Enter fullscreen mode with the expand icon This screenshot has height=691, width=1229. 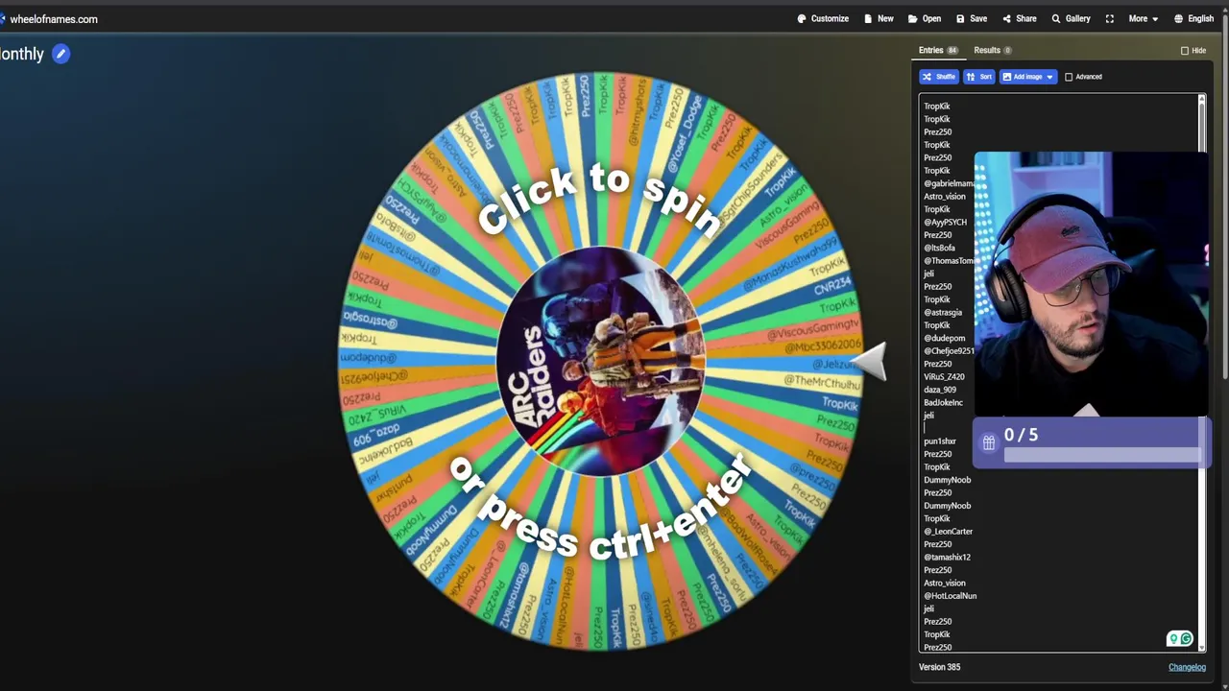click(1110, 18)
